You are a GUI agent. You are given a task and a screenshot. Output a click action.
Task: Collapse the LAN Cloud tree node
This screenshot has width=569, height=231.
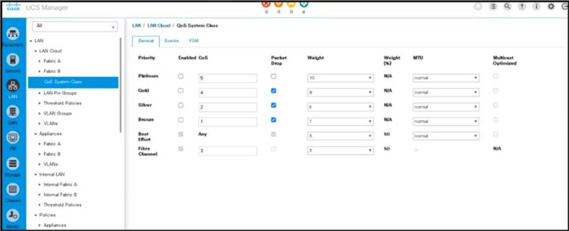[x=36, y=51]
